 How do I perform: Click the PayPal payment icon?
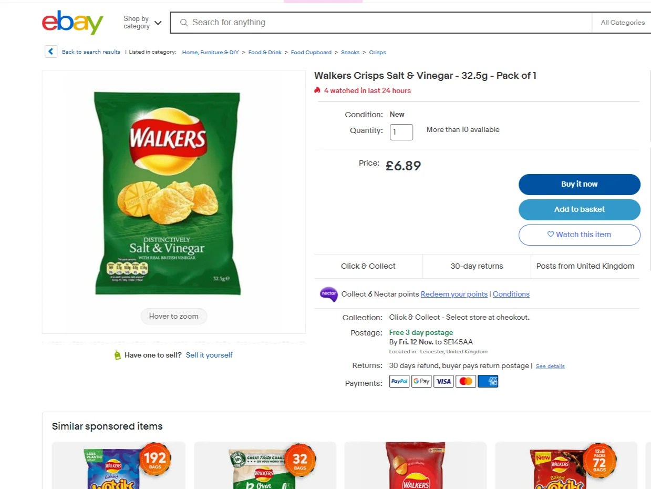pyautogui.click(x=399, y=381)
